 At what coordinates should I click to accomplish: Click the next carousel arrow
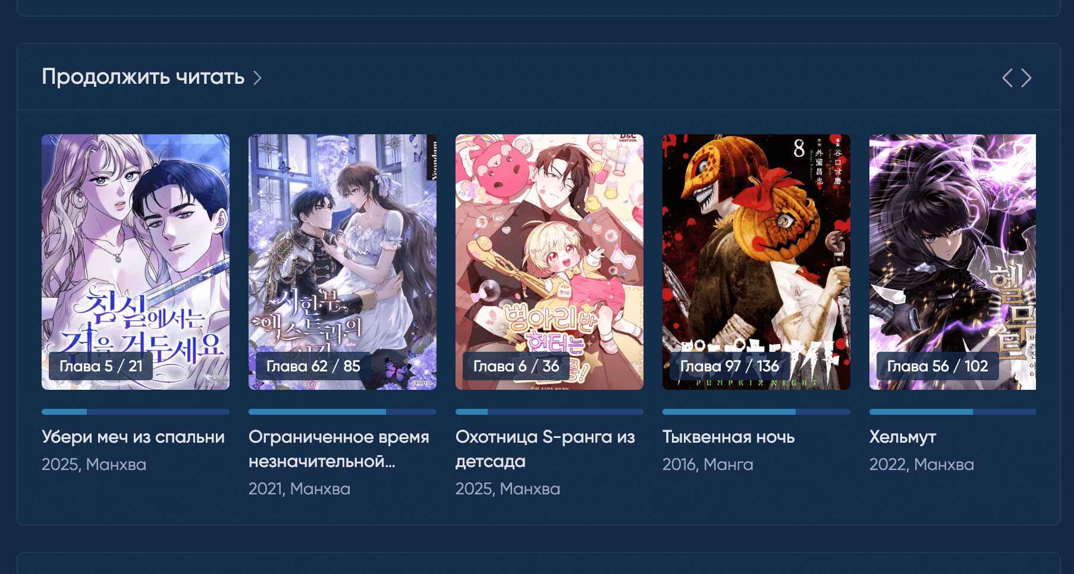tap(1026, 78)
